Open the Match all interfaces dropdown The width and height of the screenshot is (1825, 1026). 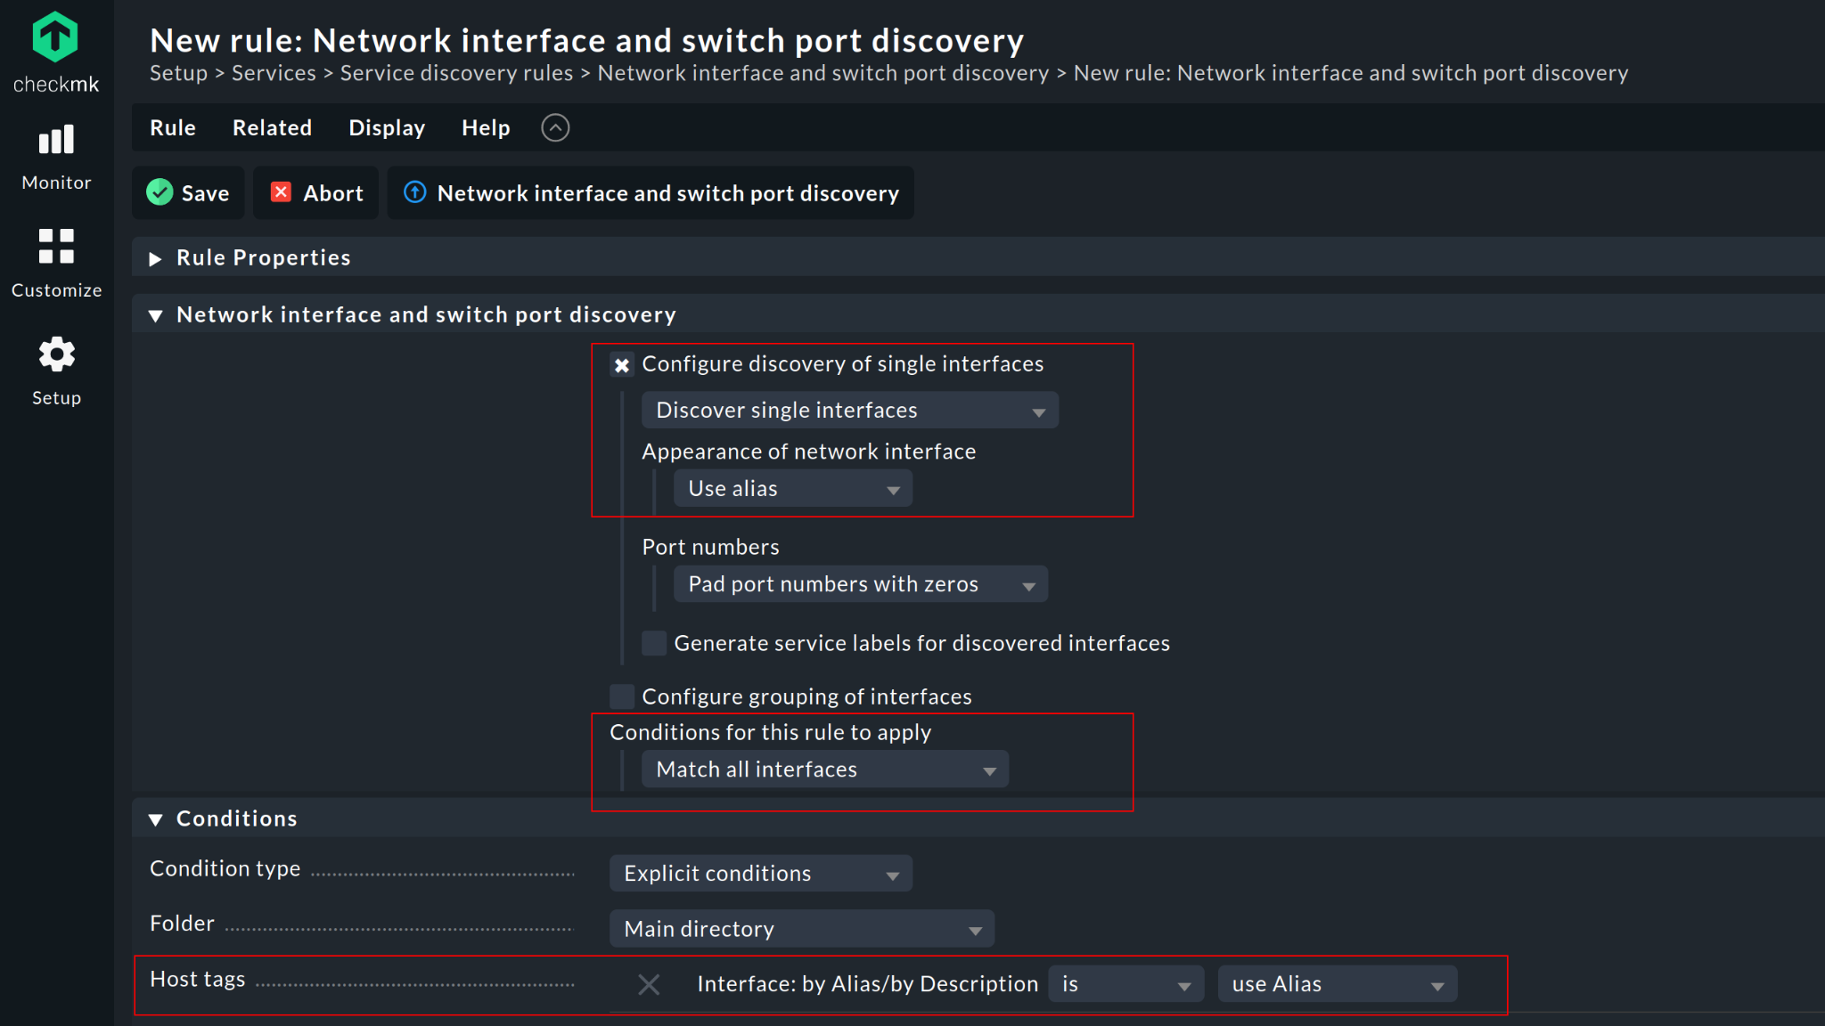tap(824, 769)
